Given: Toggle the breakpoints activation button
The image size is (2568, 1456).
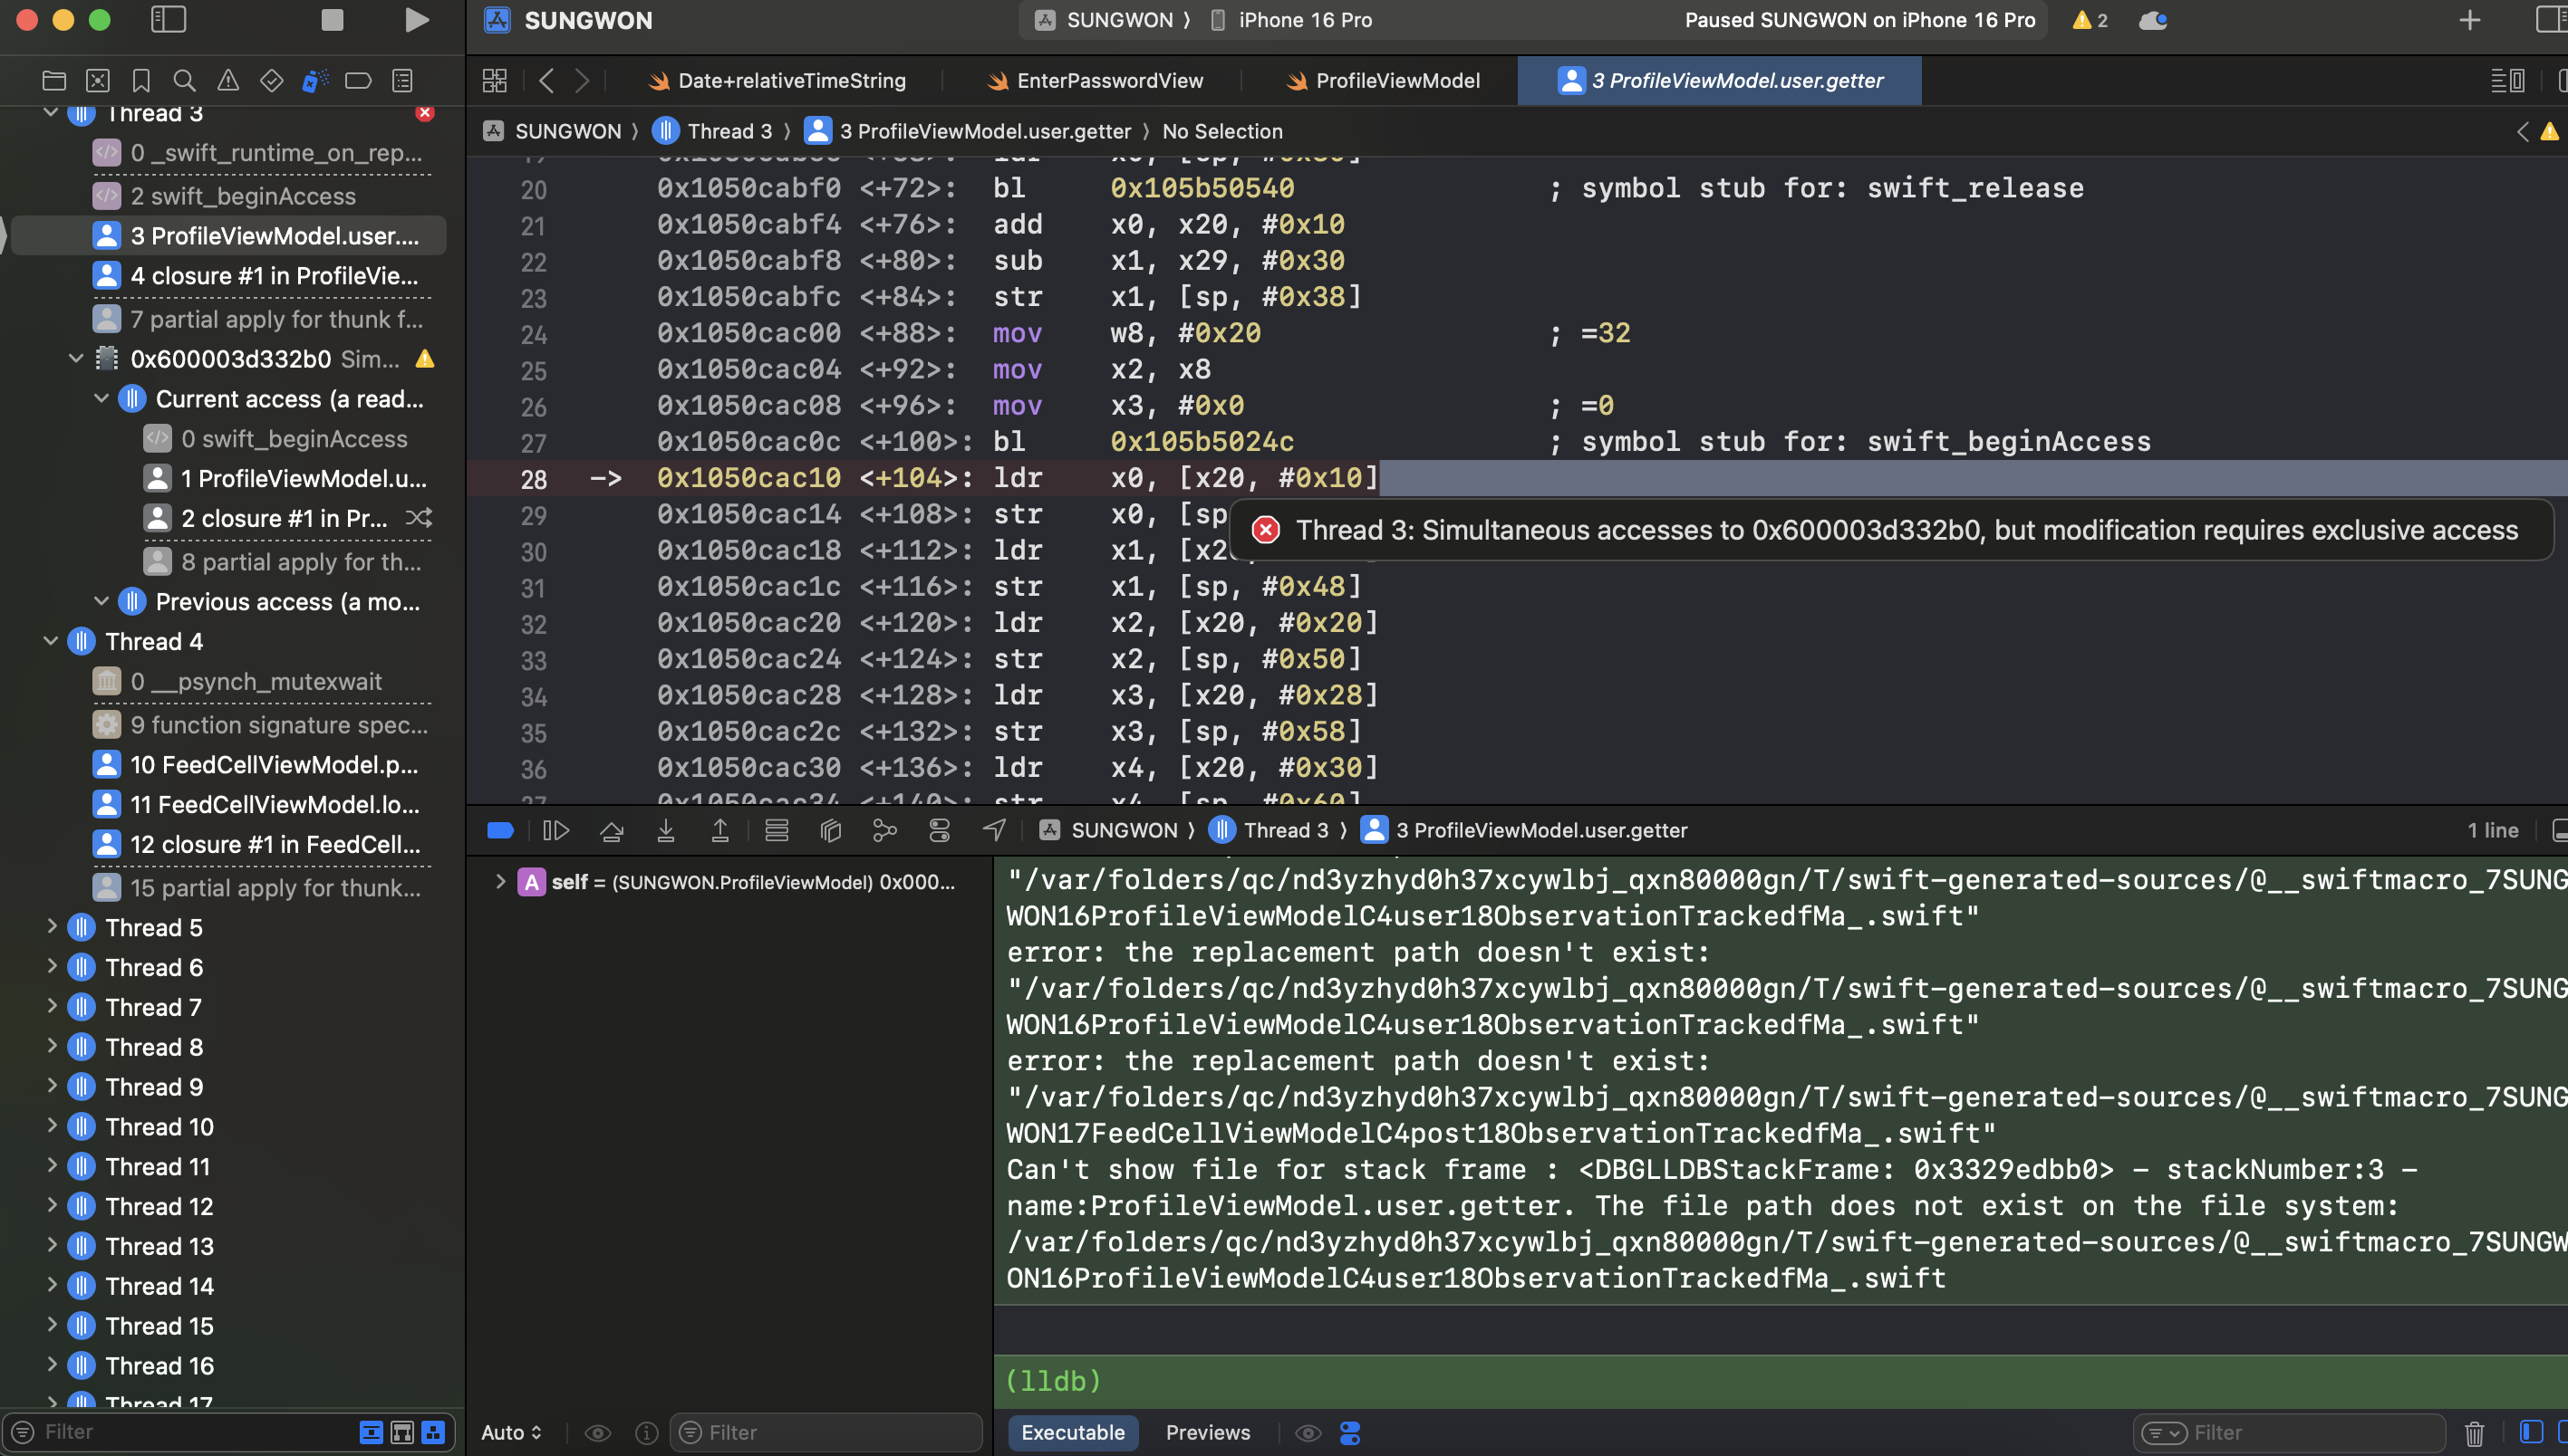Looking at the screenshot, I should [500, 830].
